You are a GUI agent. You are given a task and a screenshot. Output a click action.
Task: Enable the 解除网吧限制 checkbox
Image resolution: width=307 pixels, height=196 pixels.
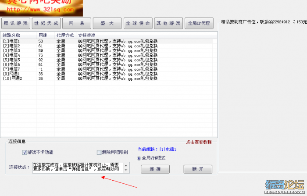[x=99, y=152]
